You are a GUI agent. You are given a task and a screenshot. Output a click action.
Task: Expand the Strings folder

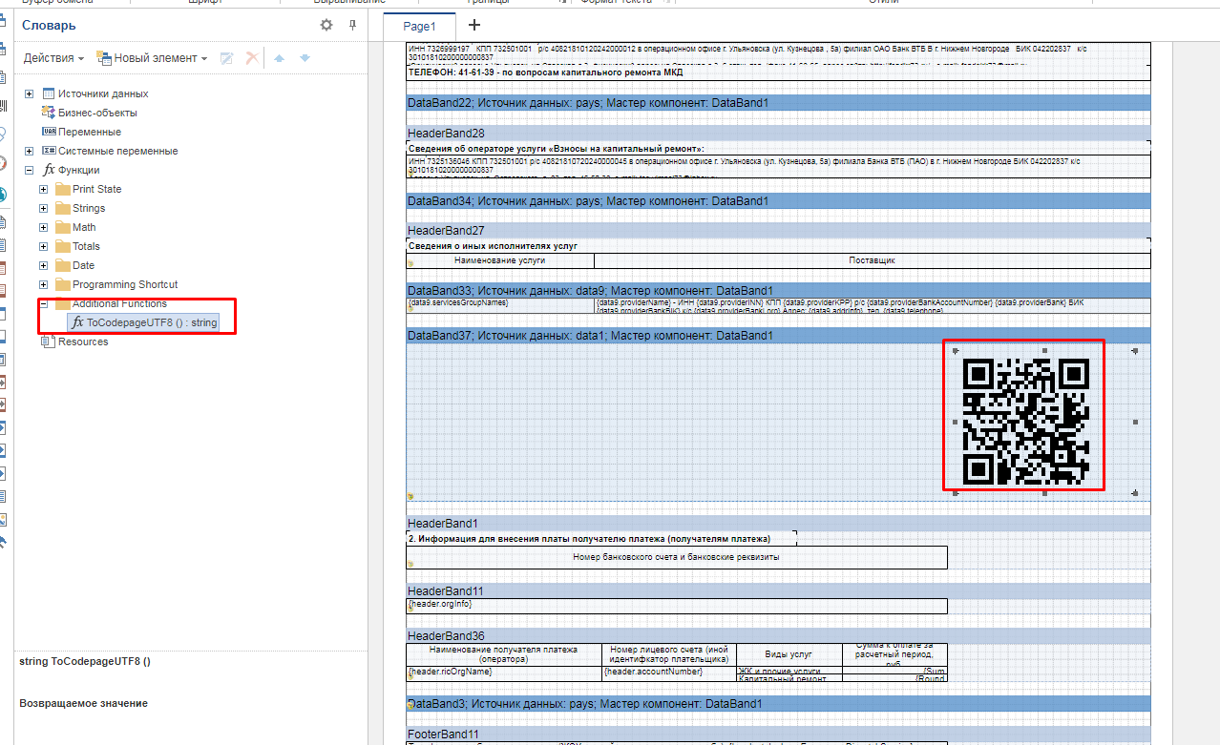[x=43, y=208]
